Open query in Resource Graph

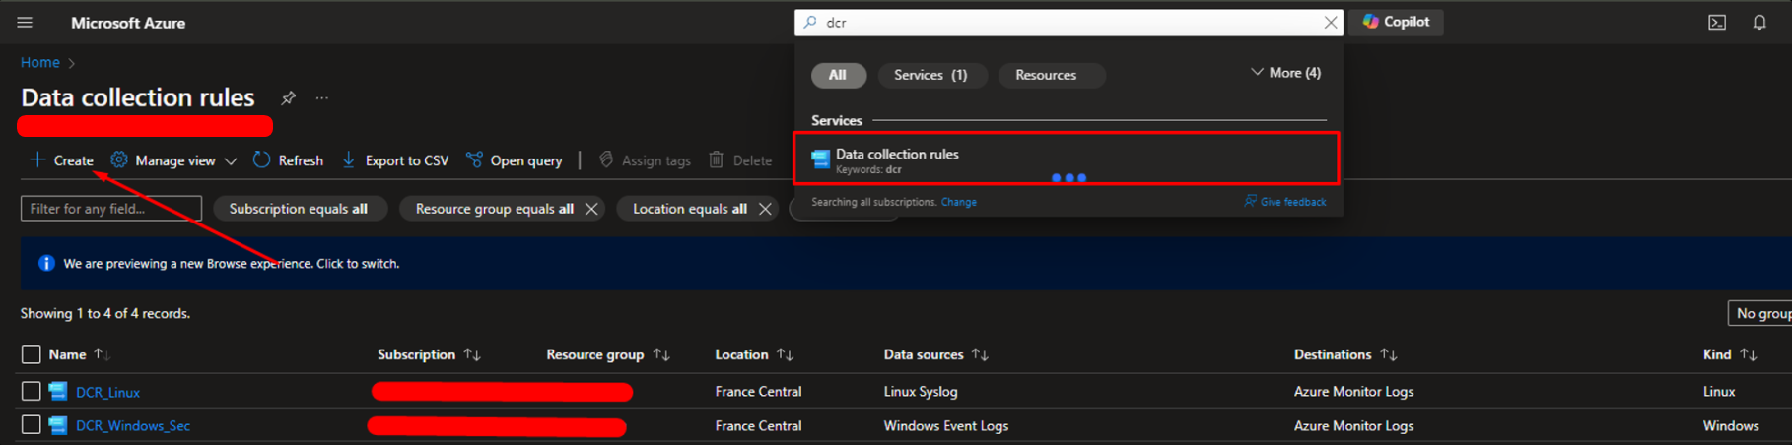pos(514,160)
